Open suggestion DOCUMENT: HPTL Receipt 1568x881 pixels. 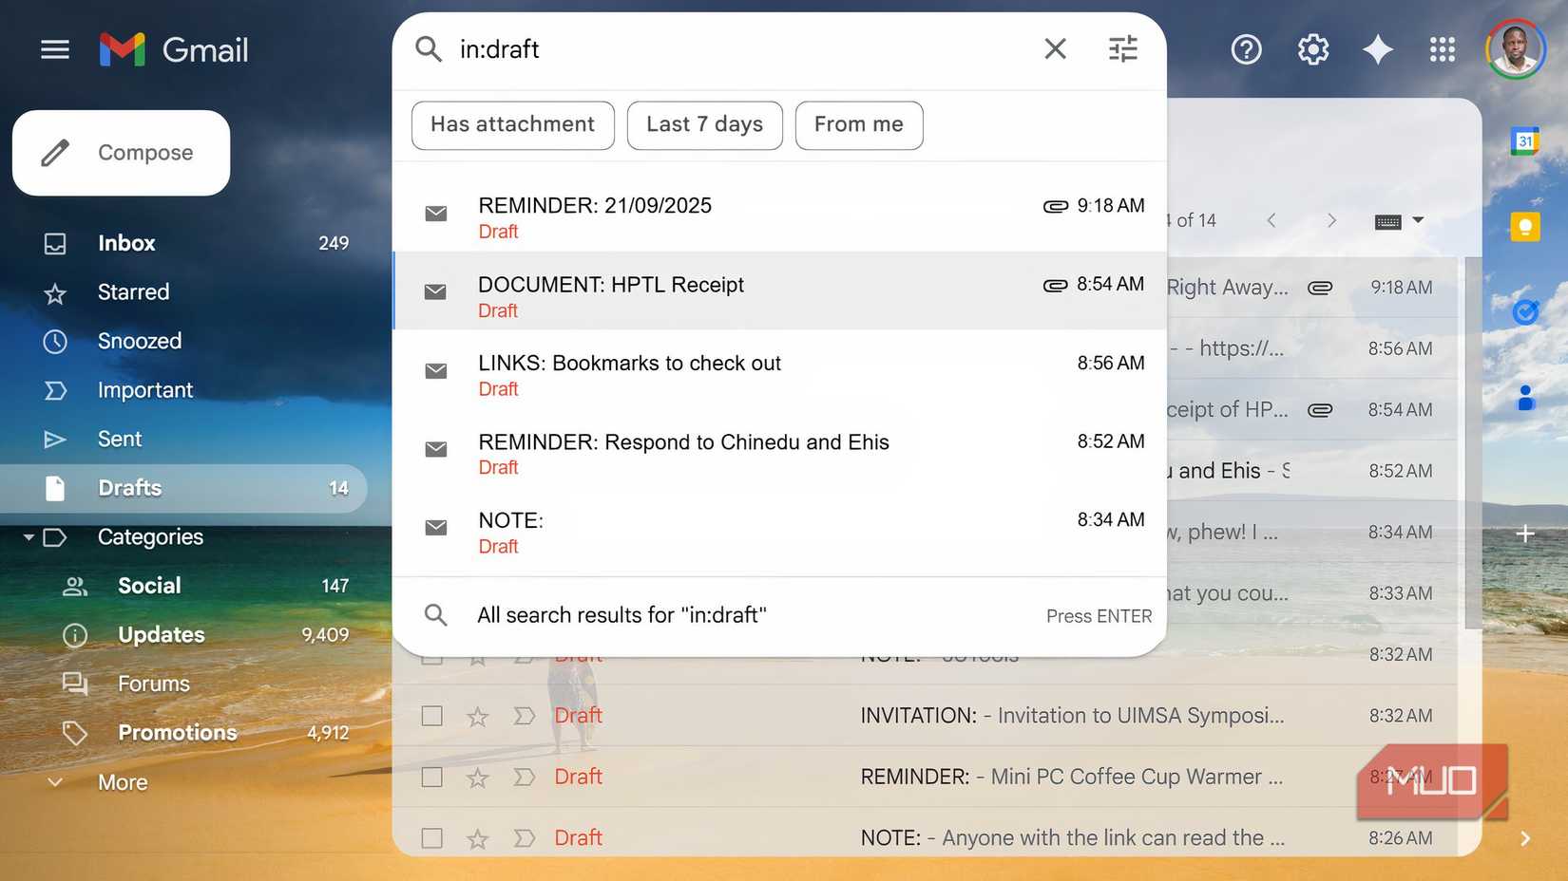click(779, 291)
